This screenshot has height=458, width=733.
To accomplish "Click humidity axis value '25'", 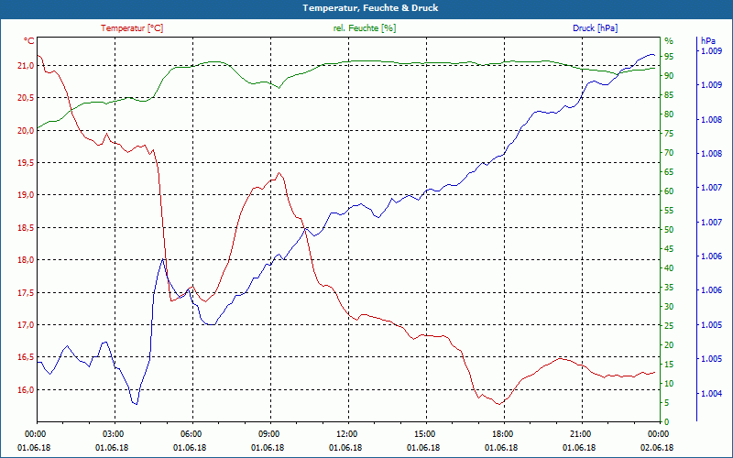I will click(x=669, y=326).
